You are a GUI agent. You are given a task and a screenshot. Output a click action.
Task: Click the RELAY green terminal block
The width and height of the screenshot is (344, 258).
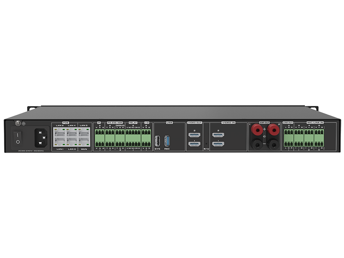133,138
